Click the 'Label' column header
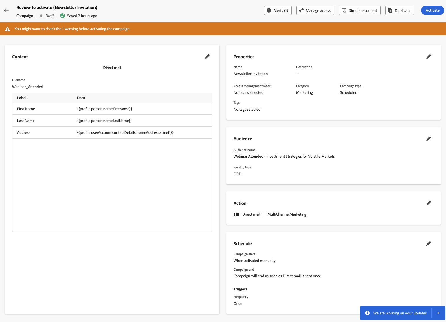446x322 pixels. [x=22, y=98]
